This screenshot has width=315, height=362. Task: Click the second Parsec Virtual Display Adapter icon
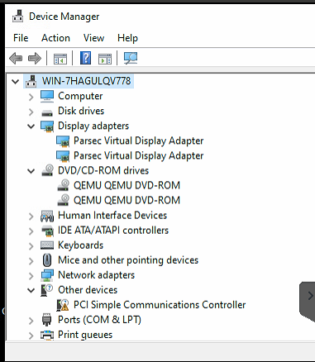63,156
